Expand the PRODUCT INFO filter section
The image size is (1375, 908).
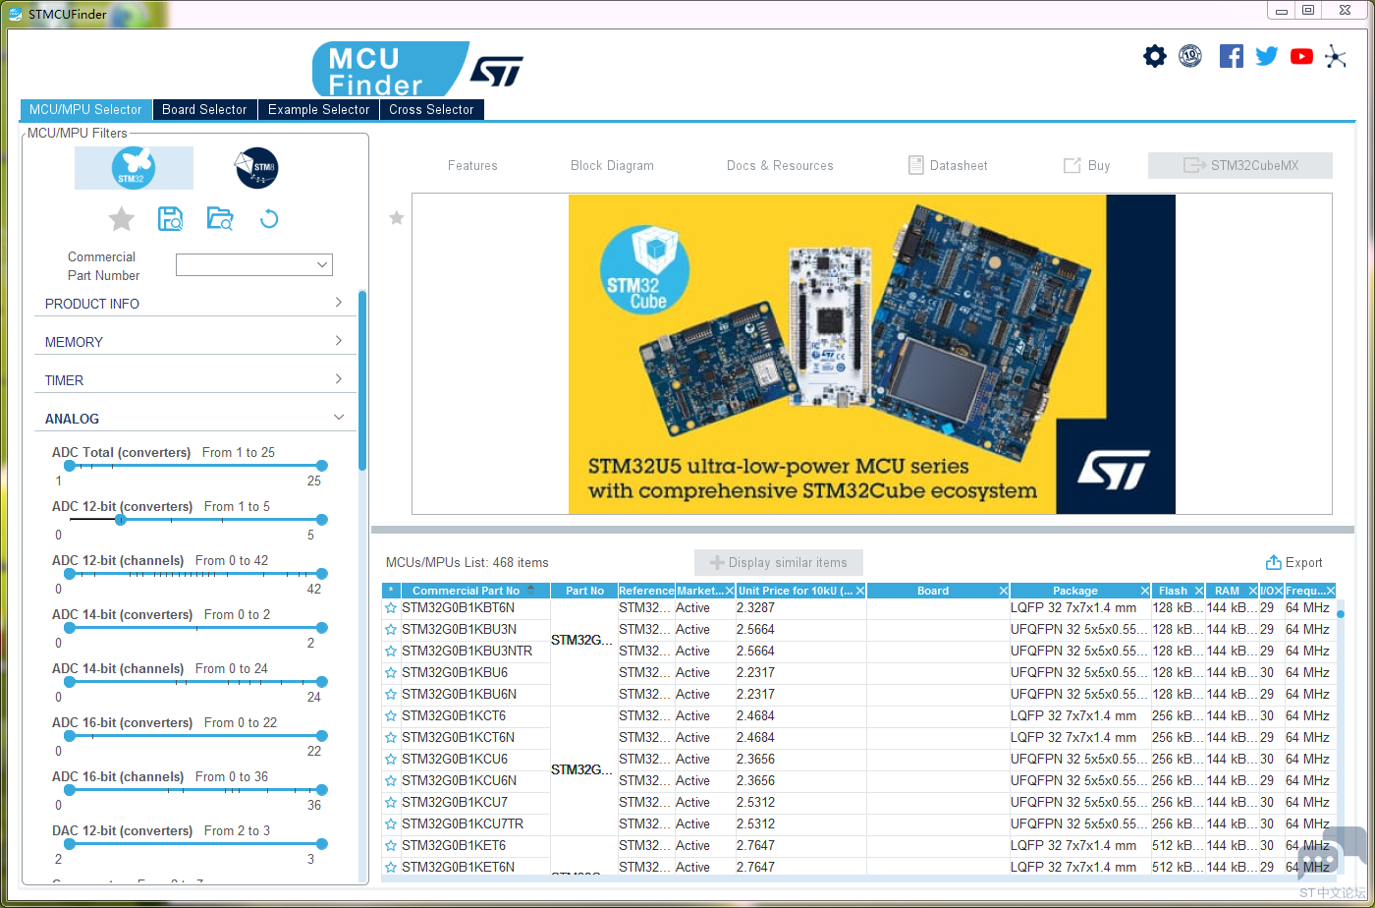pyautogui.click(x=194, y=304)
